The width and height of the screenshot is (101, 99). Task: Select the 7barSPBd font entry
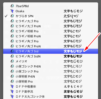click(50, 6)
